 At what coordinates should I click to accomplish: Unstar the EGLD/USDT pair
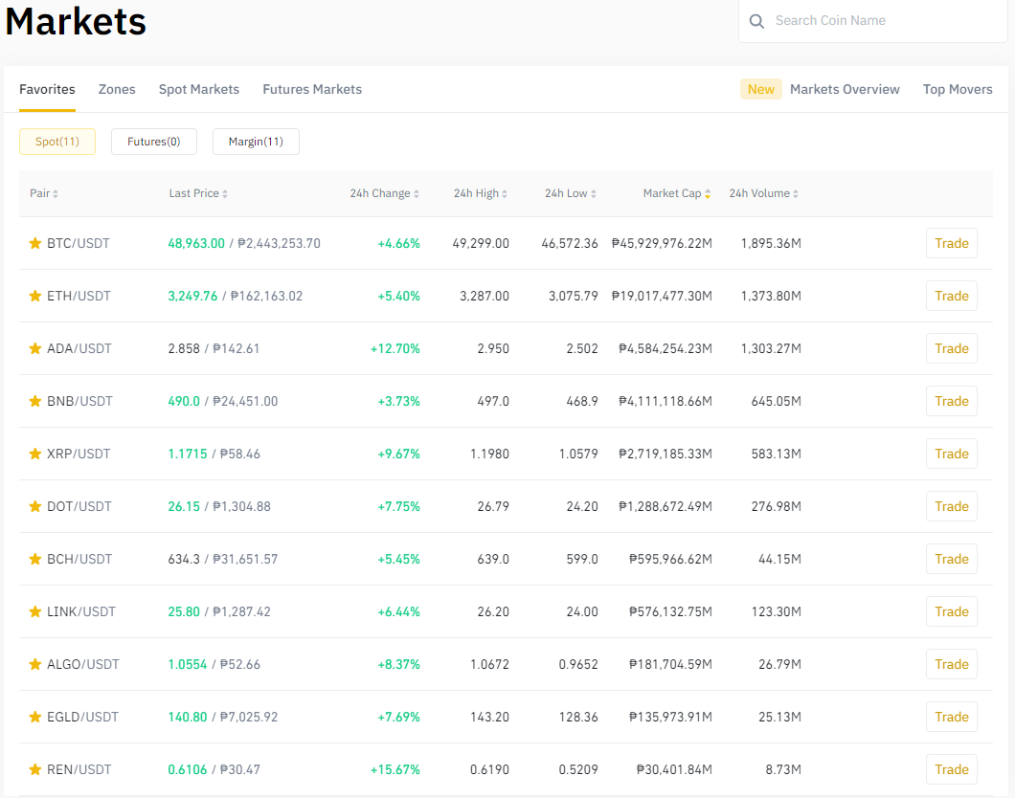coord(35,717)
